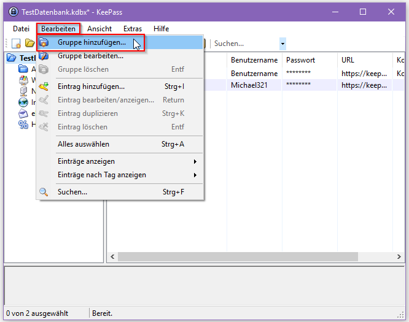Click the magnifier icon beside Suchen menu entry
The image size is (409, 322).
click(44, 192)
